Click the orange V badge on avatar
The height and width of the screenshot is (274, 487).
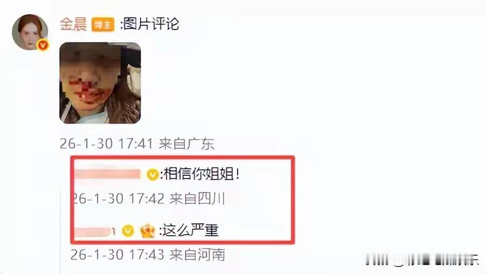pyautogui.click(x=43, y=45)
